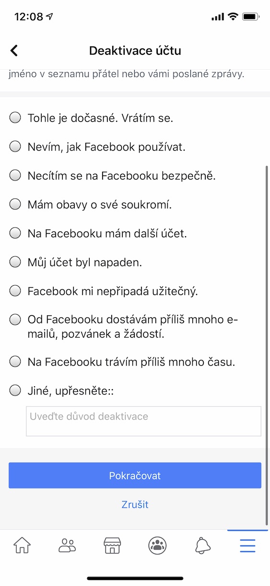Open the Notifications bell icon
Viewport: 270px width, 586px height.
[x=203, y=546]
